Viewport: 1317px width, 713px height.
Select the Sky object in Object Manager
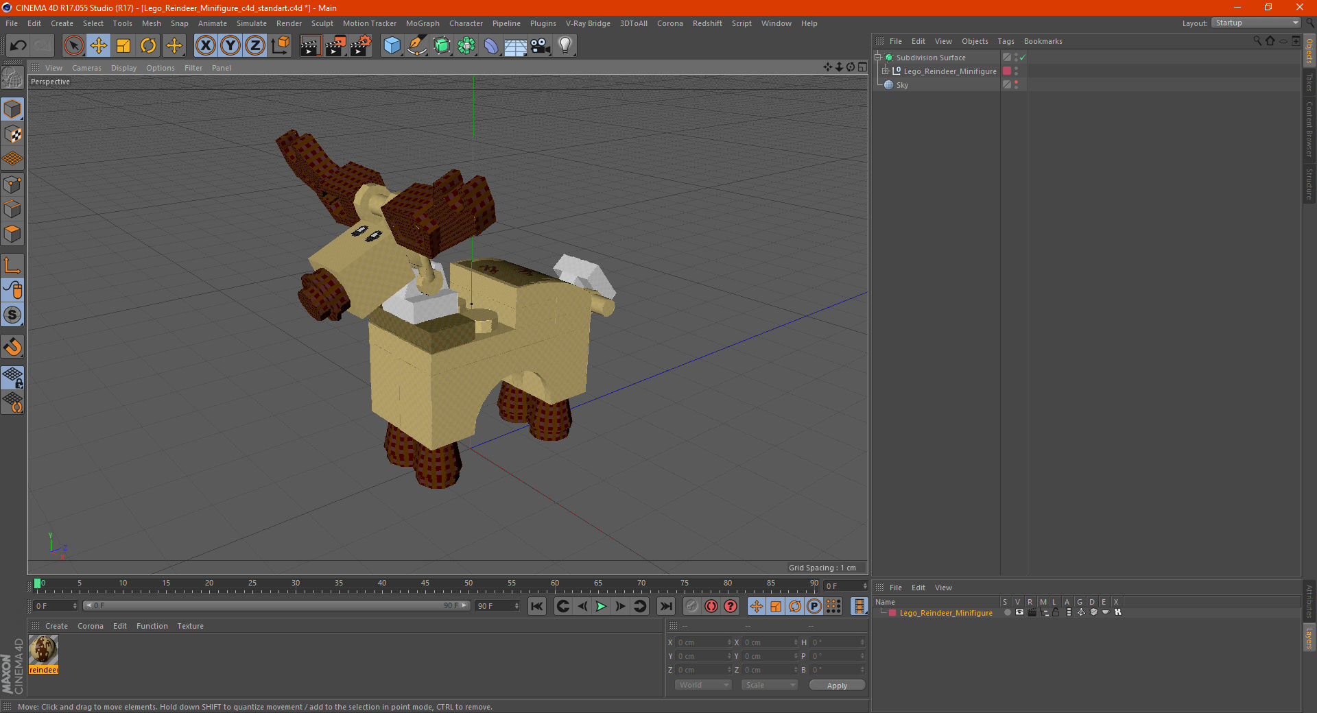point(901,85)
